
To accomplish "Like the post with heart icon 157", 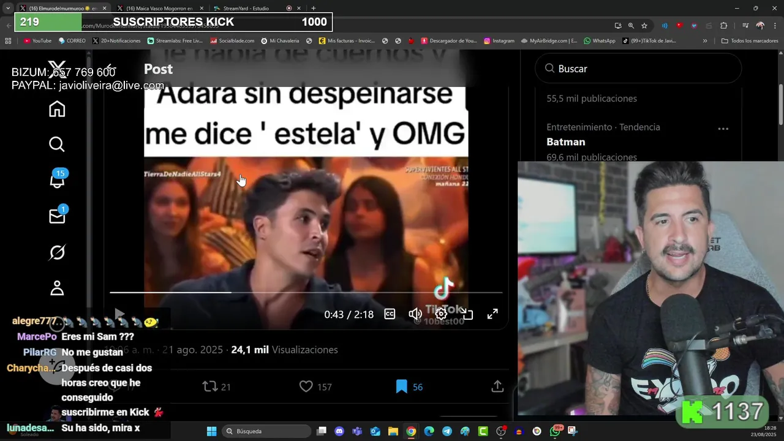I will pyautogui.click(x=306, y=386).
